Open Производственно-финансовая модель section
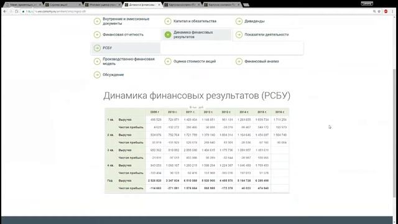The image size is (398, 224). click(x=129, y=61)
